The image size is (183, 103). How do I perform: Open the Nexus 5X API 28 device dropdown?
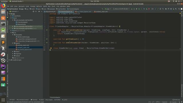[x=121, y=9]
